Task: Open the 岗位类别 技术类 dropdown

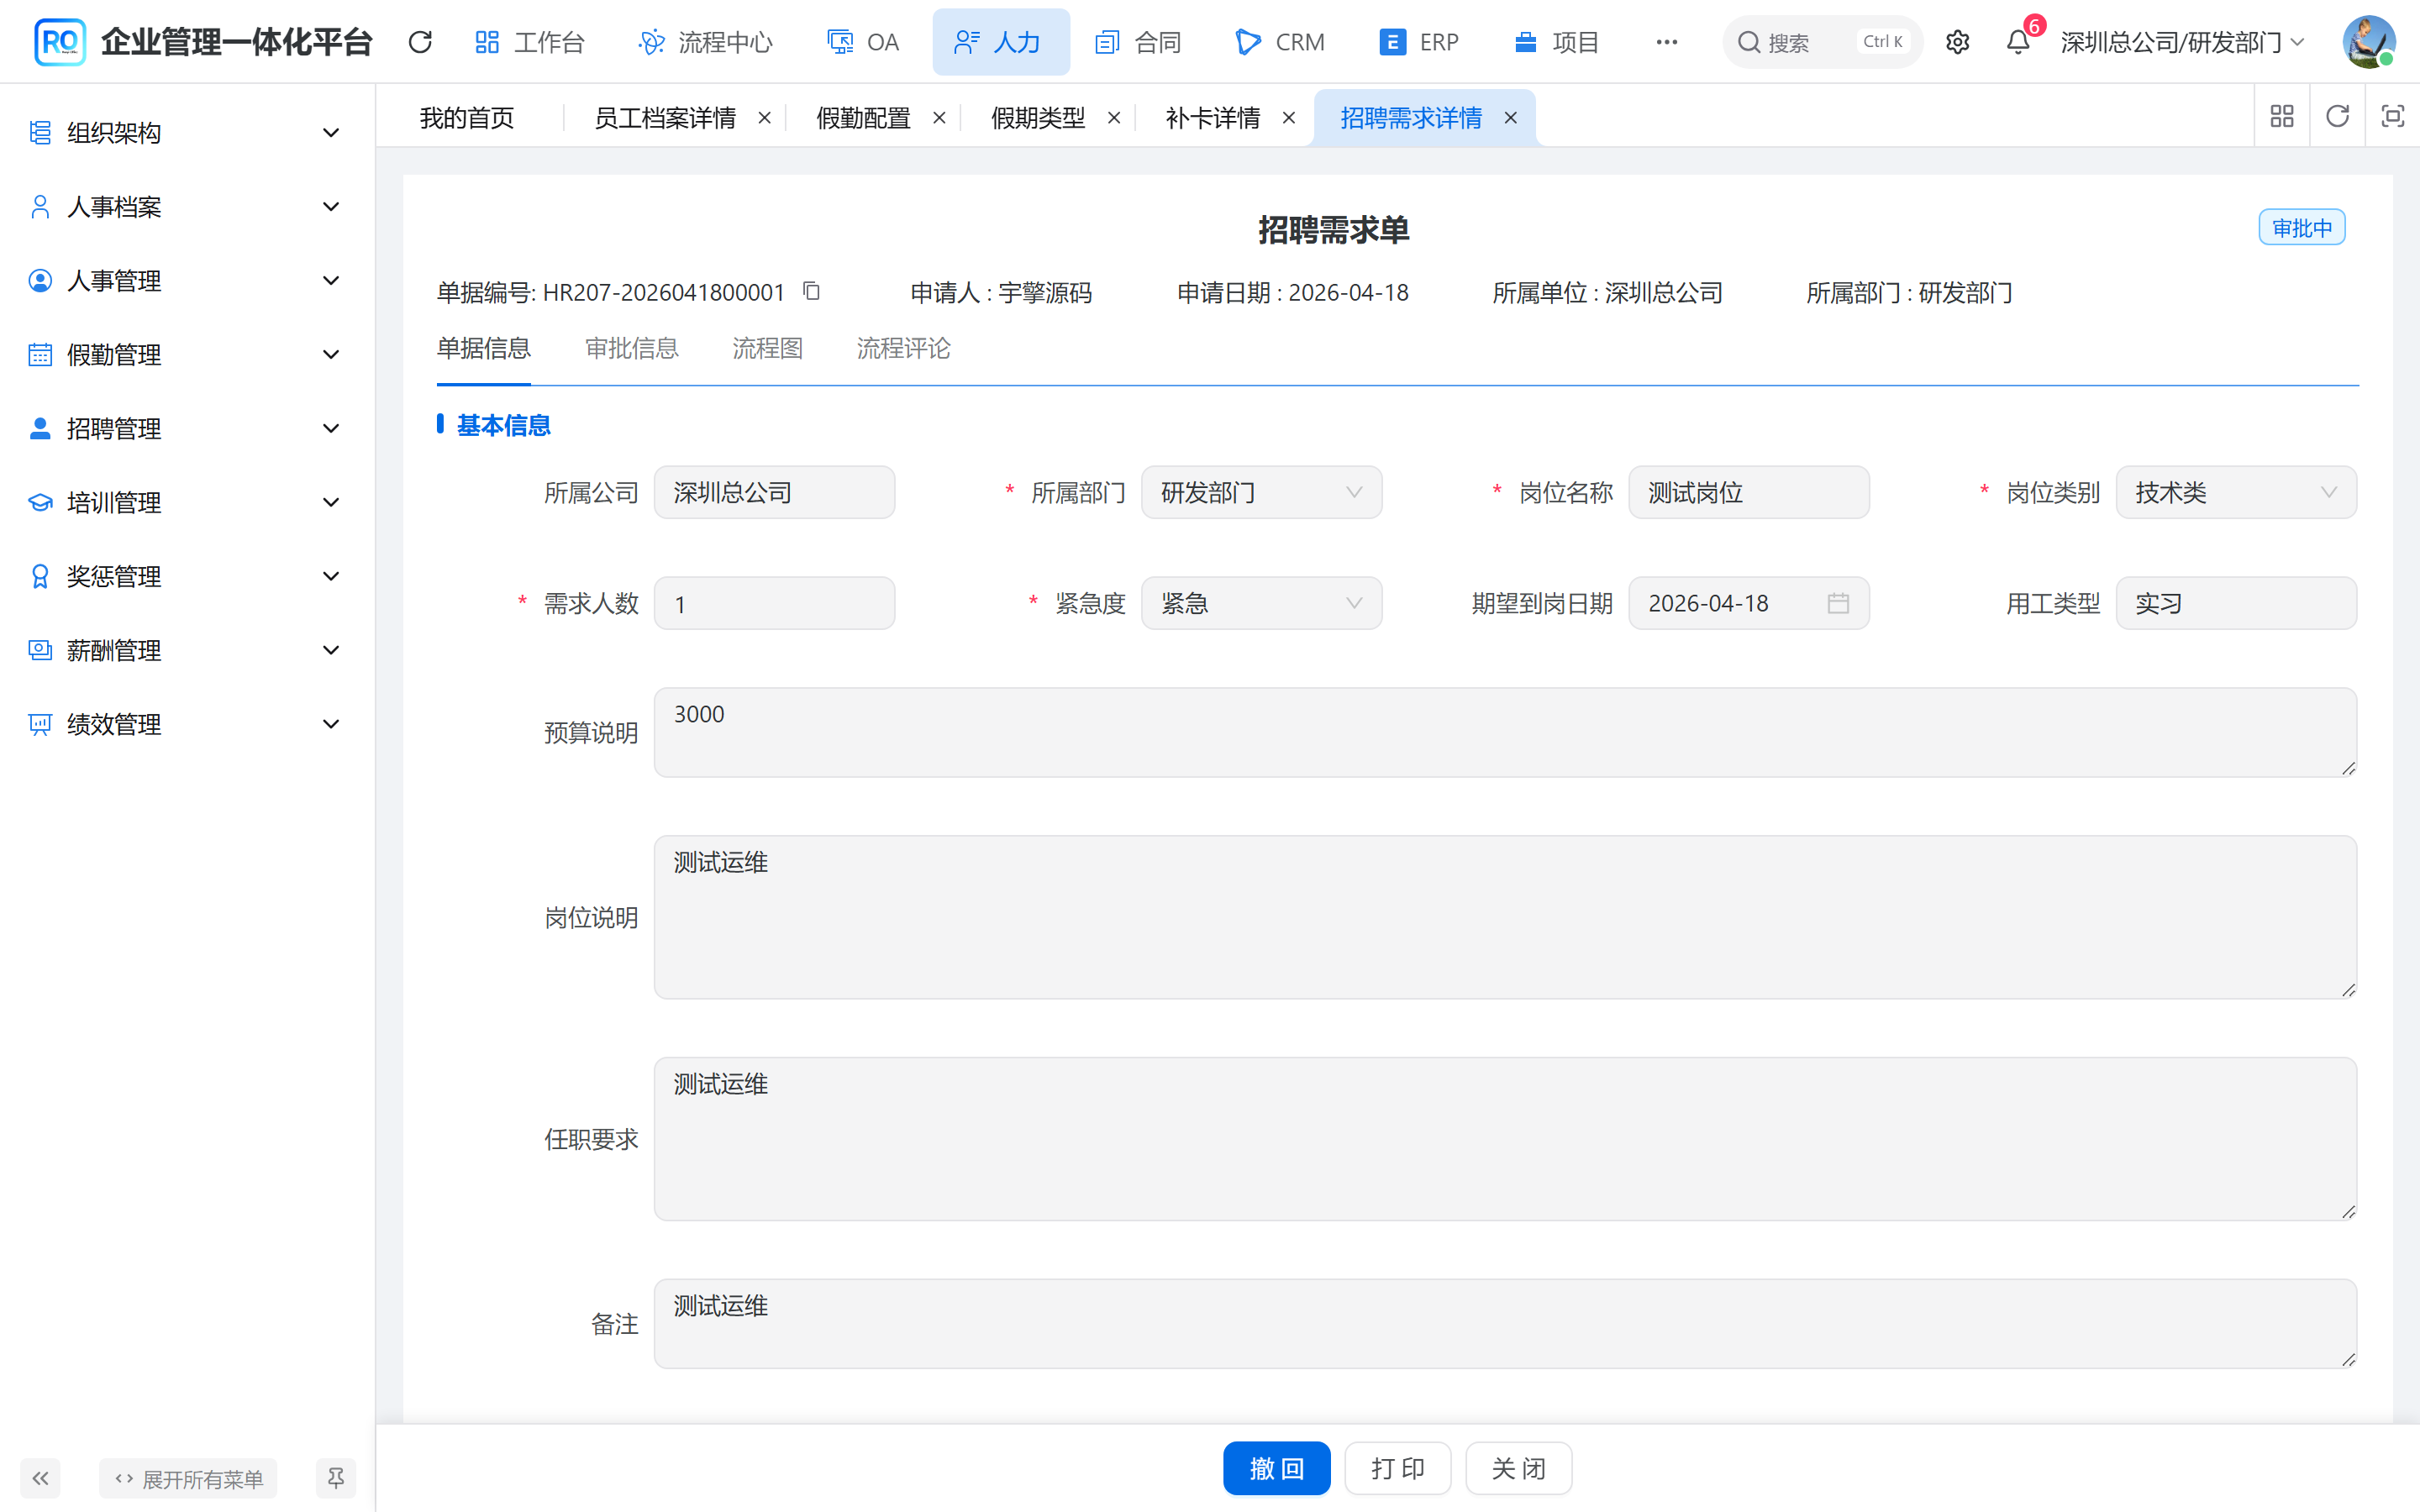Action: coord(2236,492)
